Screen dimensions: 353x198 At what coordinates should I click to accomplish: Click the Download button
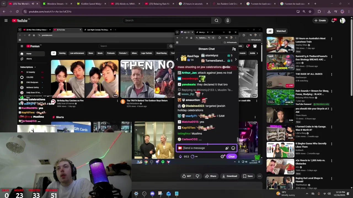point(229,176)
